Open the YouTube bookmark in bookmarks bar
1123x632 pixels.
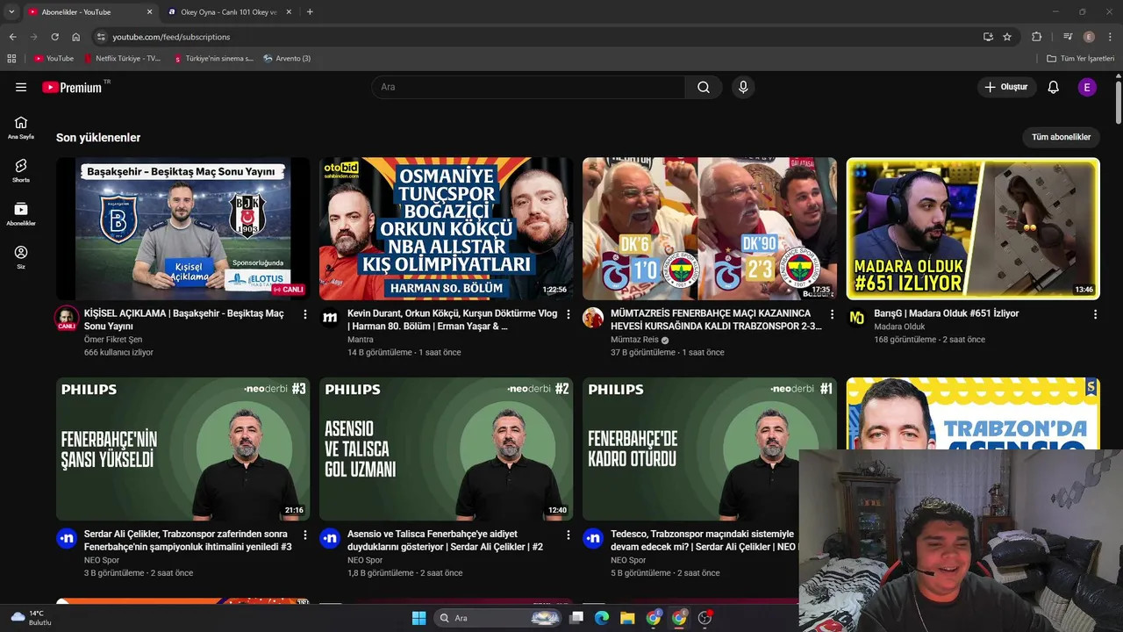coord(54,59)
